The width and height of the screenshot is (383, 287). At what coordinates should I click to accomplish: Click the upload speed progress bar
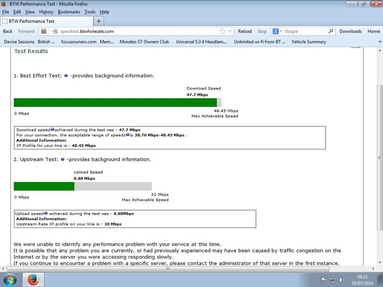[x=83, y=186]
